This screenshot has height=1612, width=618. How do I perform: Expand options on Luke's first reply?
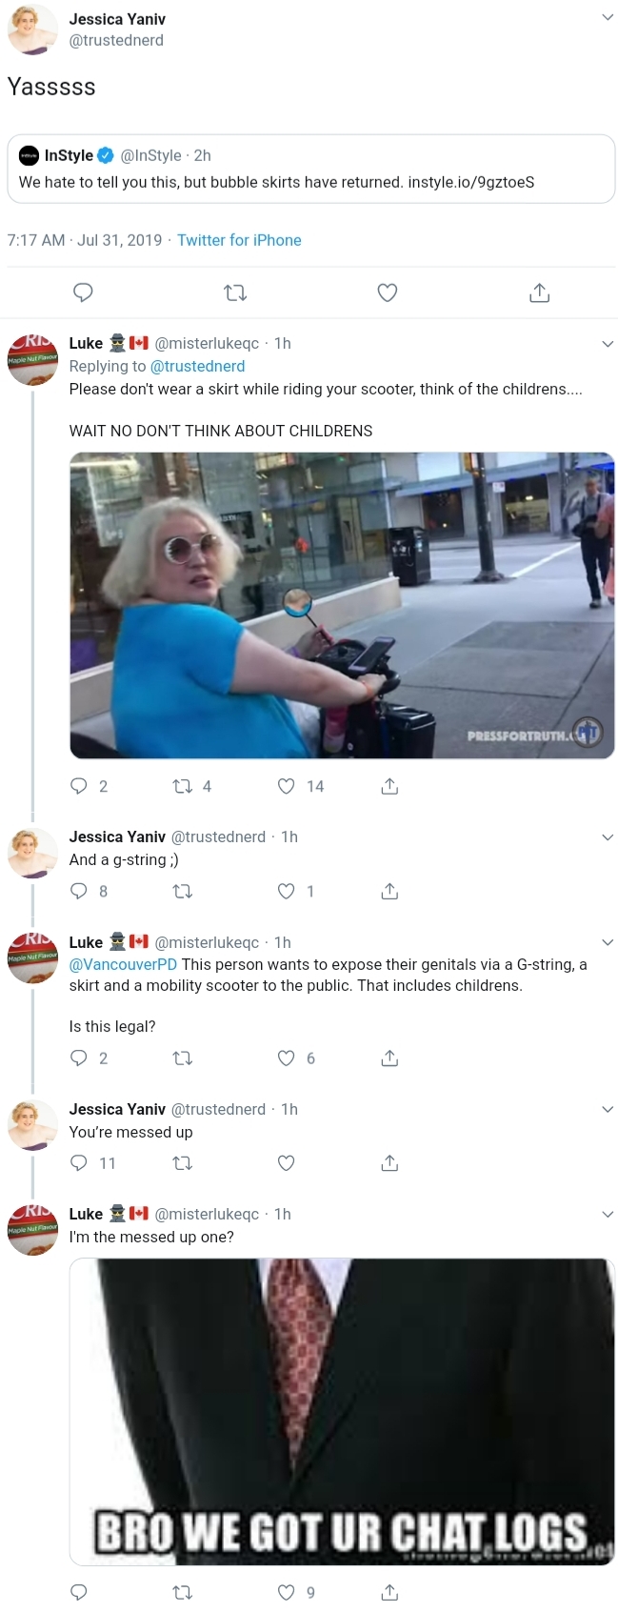point(608,343)
